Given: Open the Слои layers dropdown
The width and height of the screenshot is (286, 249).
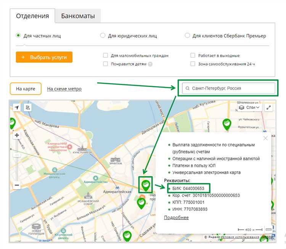Looking at the screenshot, I should coord(249,108).
